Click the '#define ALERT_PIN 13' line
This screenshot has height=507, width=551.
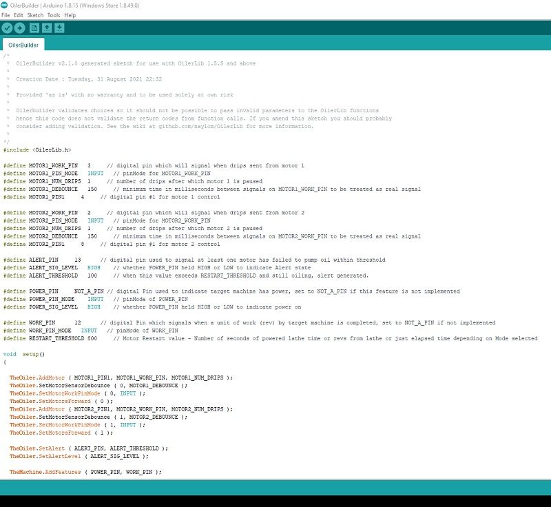click(x=194, y=260)
